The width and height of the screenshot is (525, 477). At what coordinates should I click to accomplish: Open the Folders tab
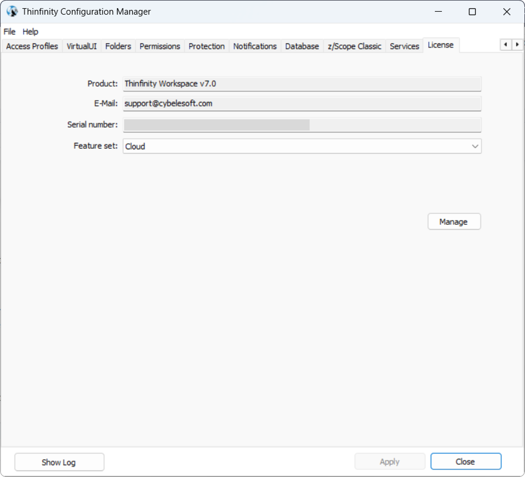(x=118, y=46)
